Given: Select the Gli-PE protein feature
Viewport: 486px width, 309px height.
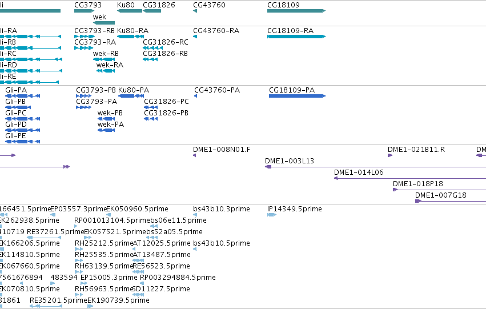Looking at the screenshot, I should [23, 142].
